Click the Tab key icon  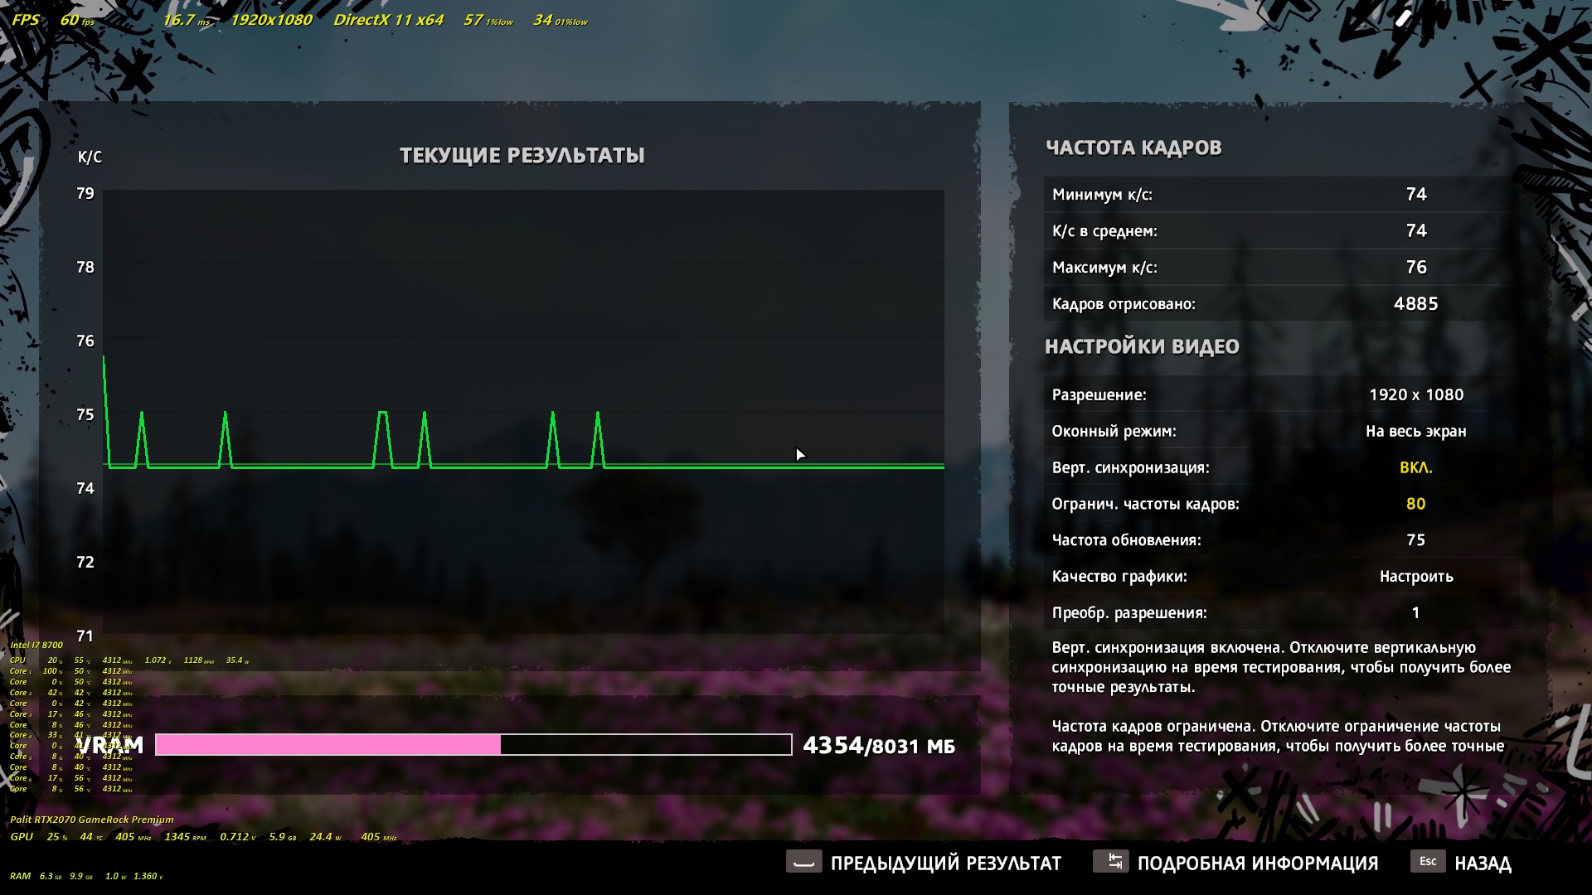[x=1110, y=862]
